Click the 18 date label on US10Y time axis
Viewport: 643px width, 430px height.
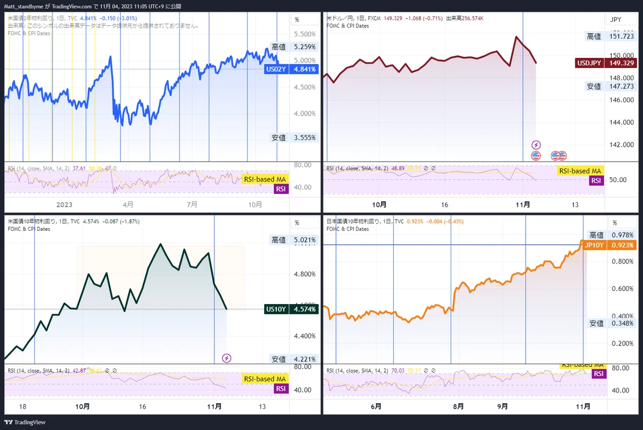(23, 406)
